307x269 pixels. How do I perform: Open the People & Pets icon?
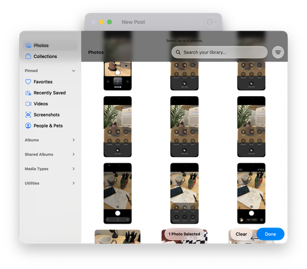[x=28, y=126]
